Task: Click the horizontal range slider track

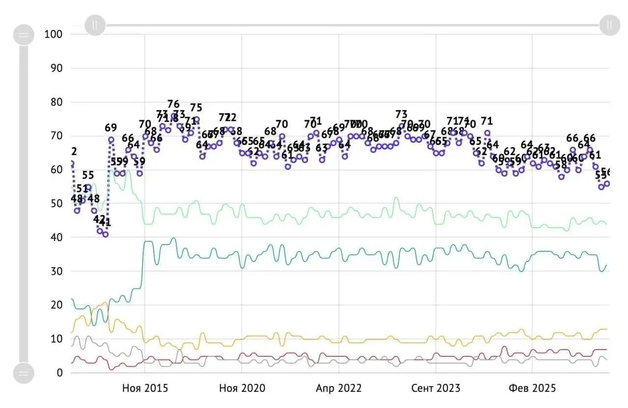Action: 352,25
